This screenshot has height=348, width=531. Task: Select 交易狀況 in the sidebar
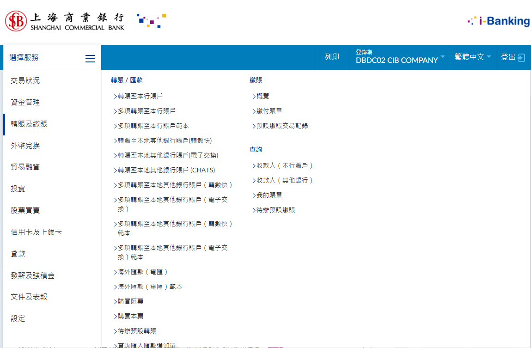25,80
